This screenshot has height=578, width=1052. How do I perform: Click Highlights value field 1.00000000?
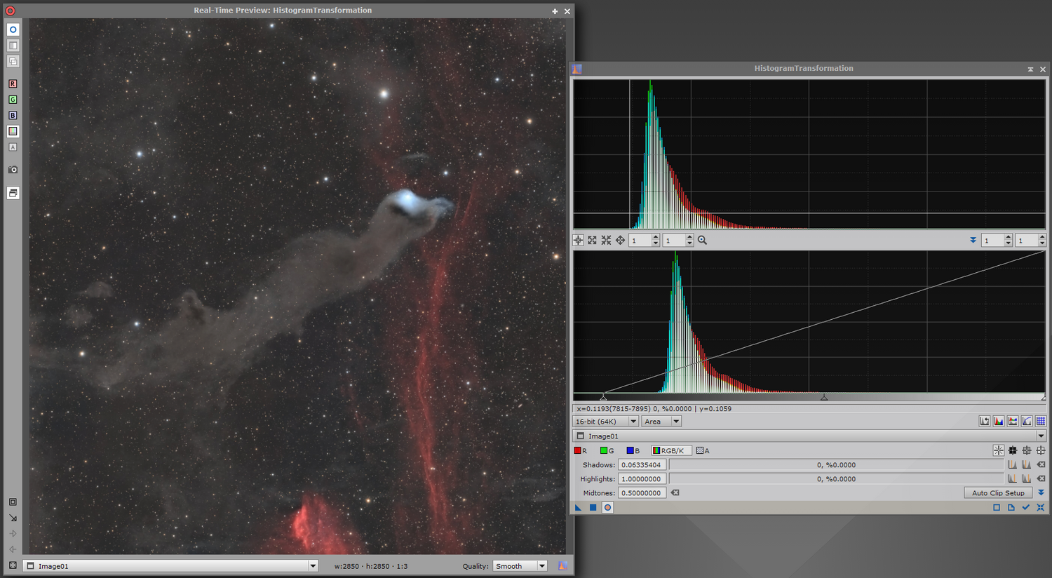tap(642, 479)
